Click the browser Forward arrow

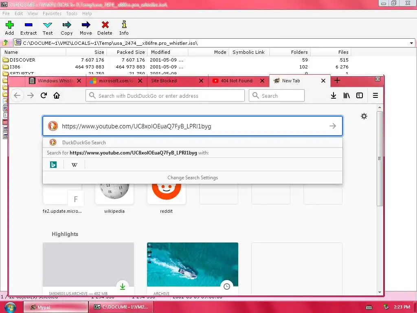pos(31,95)
